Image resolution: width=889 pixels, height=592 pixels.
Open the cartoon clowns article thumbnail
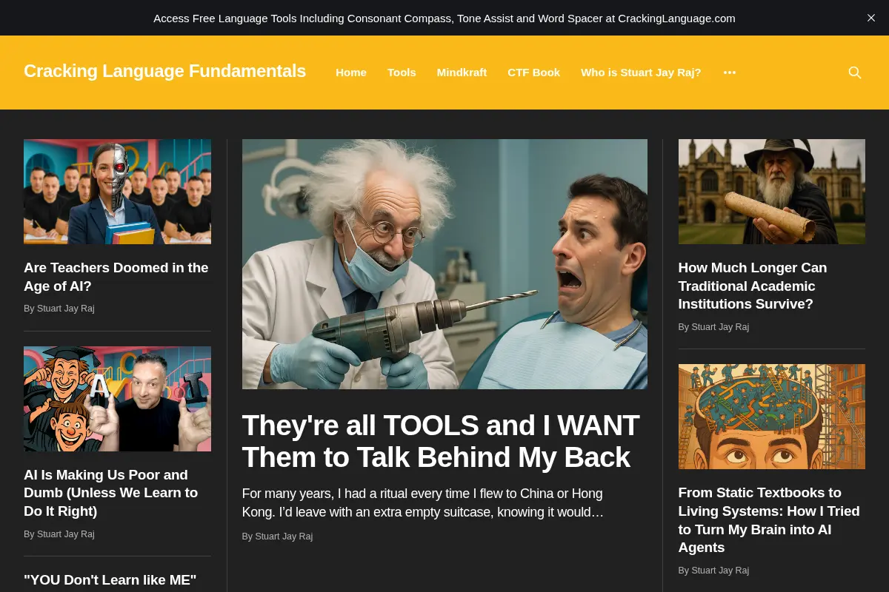coord(117,399)
